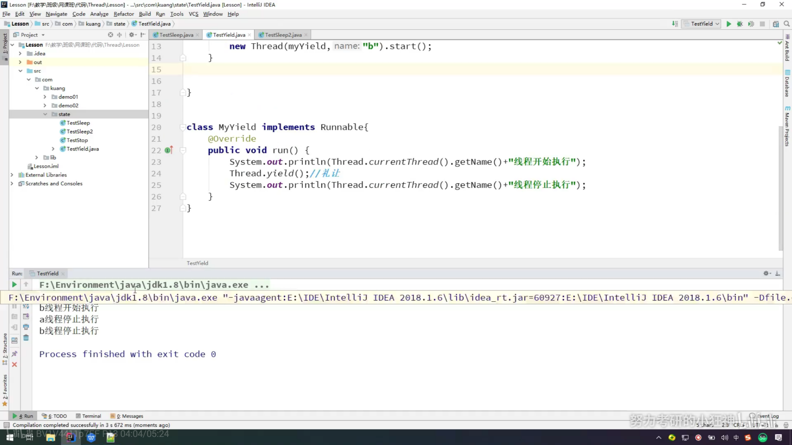
Task: Switch to TestSleep2.java editor tab
Action: 283,35
